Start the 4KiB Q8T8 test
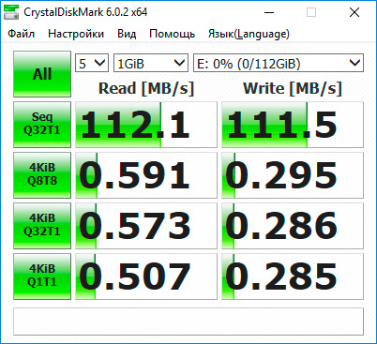377x344 pixels. pyautogui.click(x=42, y=175)
